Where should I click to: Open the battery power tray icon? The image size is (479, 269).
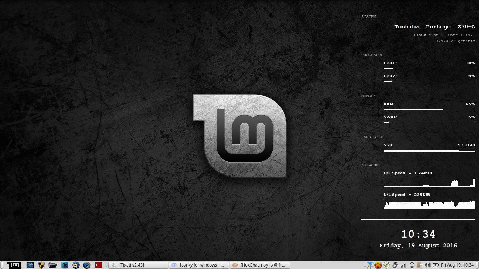point(436,265)
